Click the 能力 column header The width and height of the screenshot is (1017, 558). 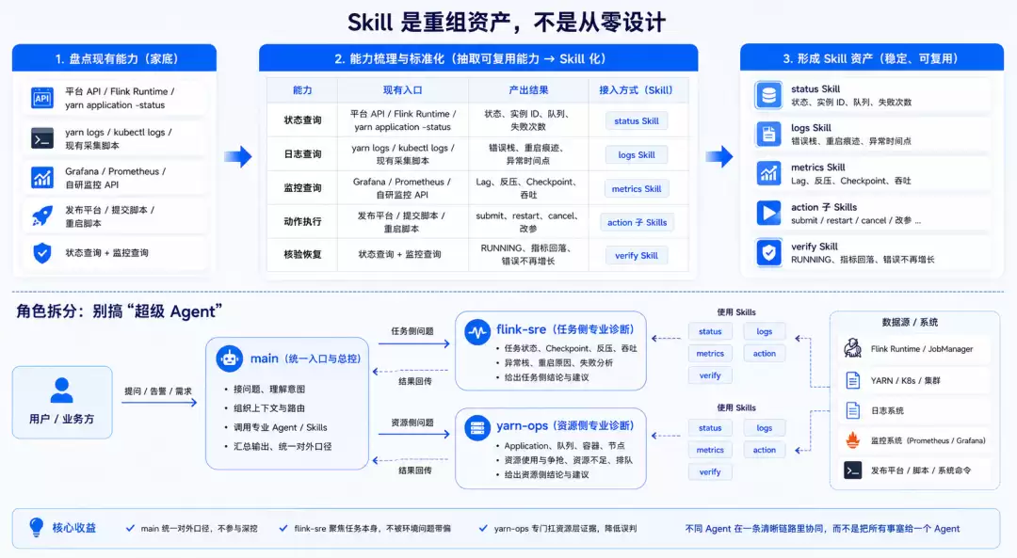tap(302, 90)
